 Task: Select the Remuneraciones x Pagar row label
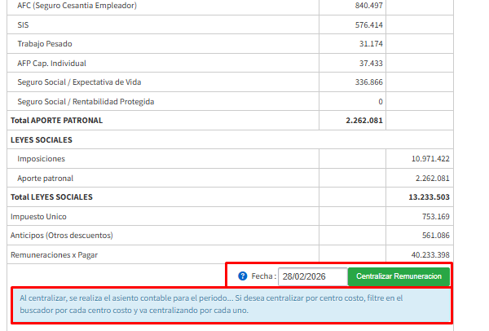pyautogui.click(x=56, y=255)
